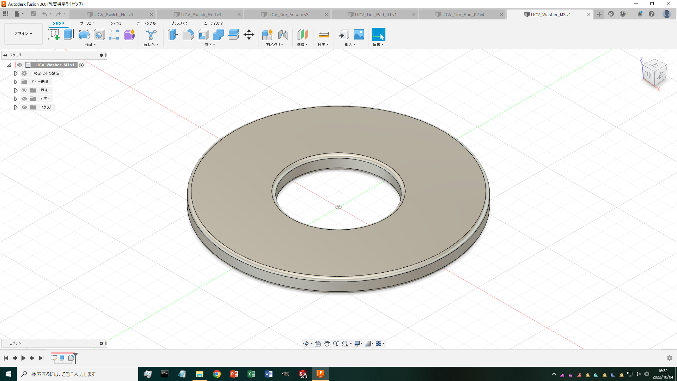Select the Press Pull tool
Image resolution: width=677 pixels, height=381 pixels.
click(x=173, y=35)
